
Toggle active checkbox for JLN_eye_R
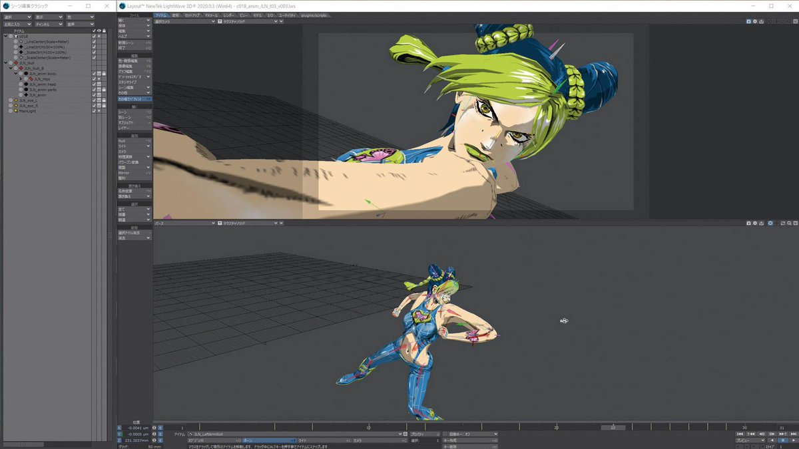click(94, 106)
